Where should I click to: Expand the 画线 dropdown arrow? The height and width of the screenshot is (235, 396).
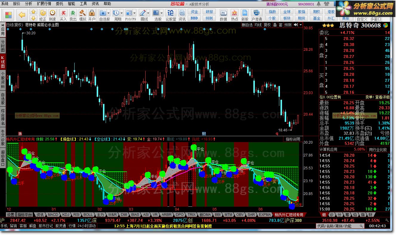(x=148, y=13)
